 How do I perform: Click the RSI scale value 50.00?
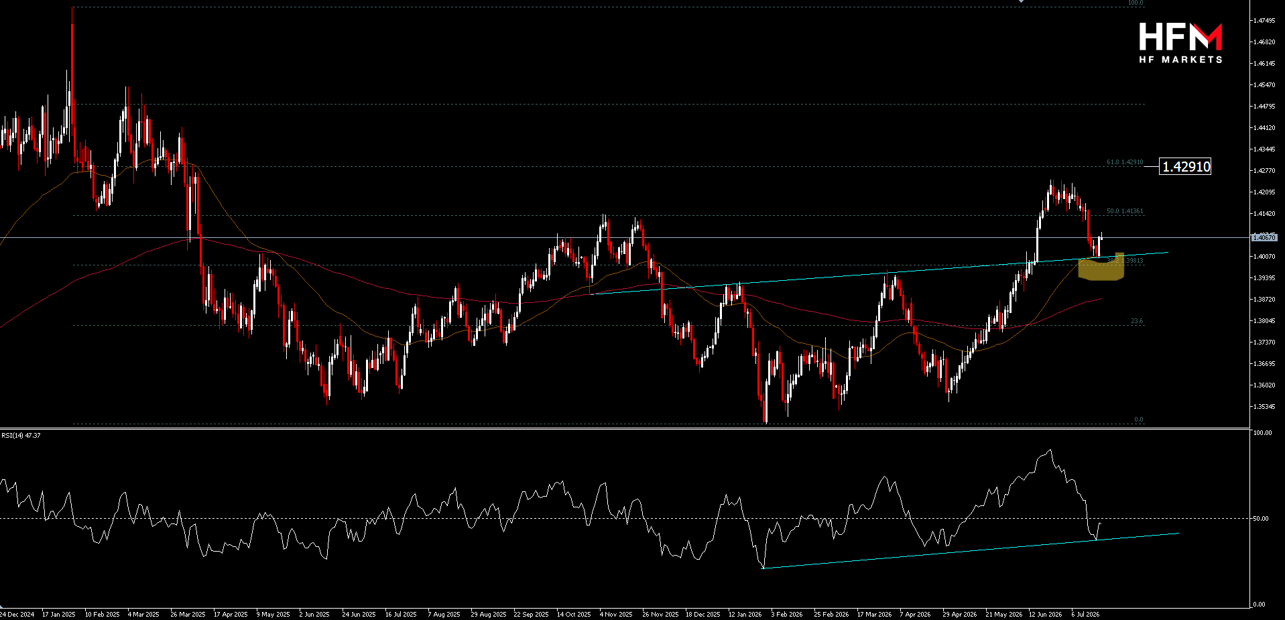tap(1261, 519)
